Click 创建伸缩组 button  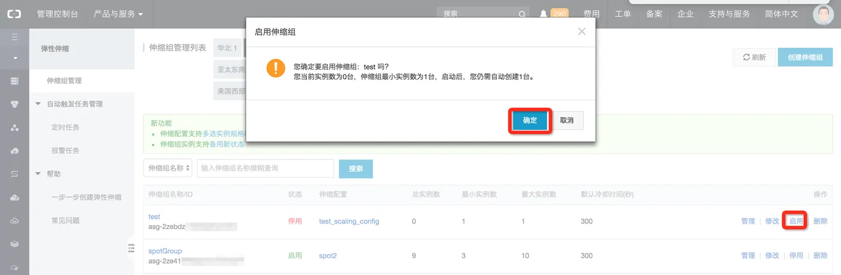click(x=806, y=57)
